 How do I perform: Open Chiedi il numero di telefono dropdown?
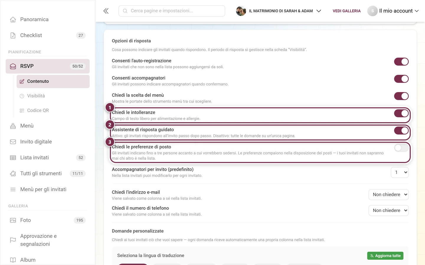tap(388, 211)
